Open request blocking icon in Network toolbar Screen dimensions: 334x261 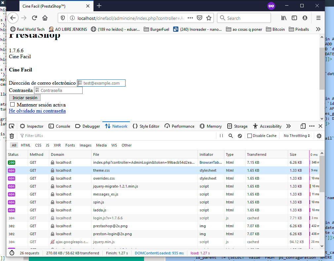[x=240, y=136]
